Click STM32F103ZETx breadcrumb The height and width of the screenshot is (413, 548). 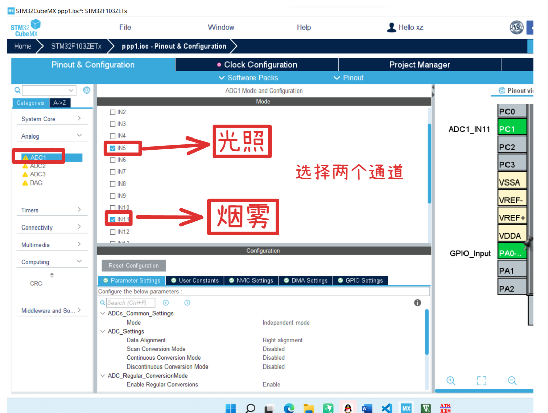coord(76,46)
